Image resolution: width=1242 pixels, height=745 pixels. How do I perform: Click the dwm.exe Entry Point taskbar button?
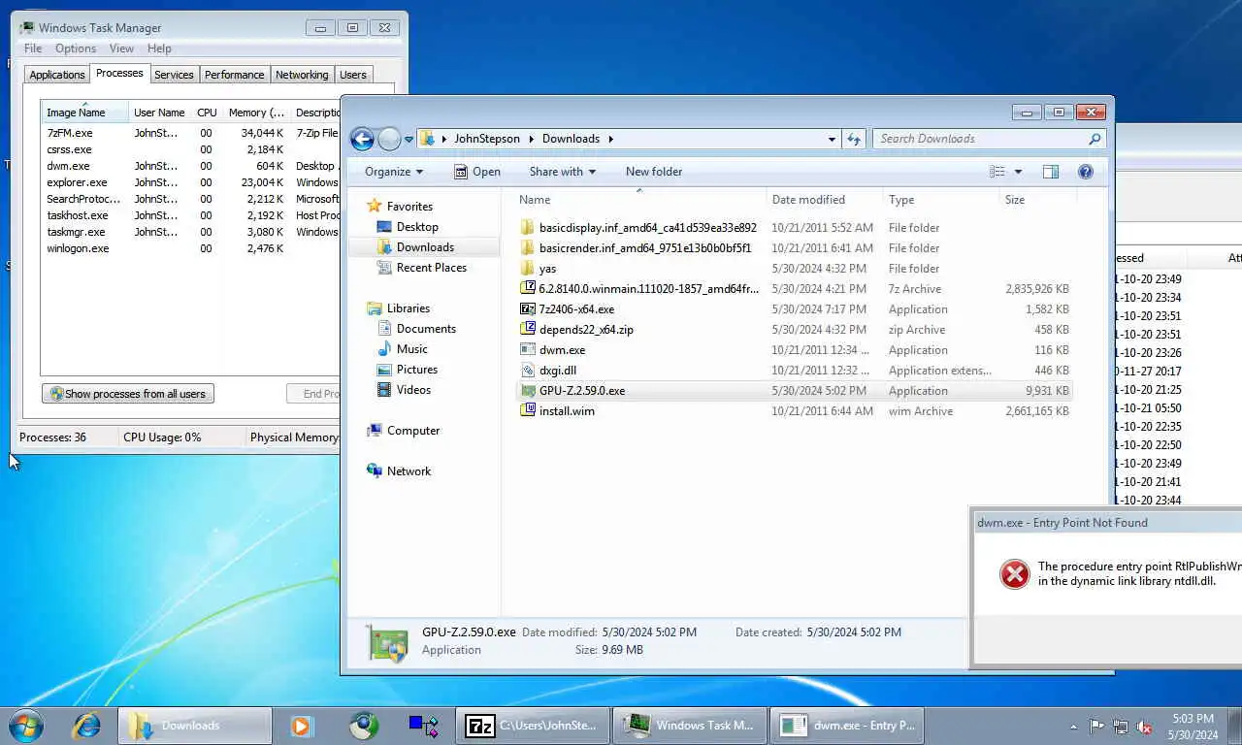848,726
